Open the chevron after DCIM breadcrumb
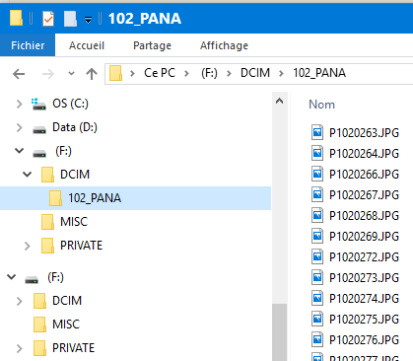 point(281,73)
